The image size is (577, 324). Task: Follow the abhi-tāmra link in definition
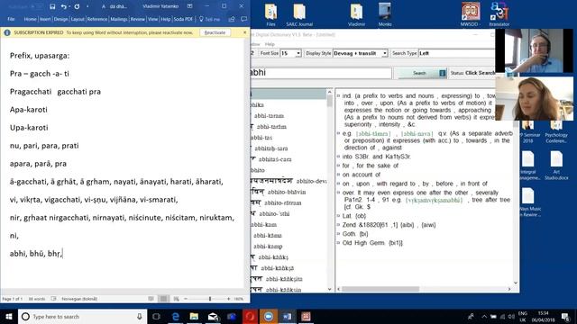click(373, 133)
